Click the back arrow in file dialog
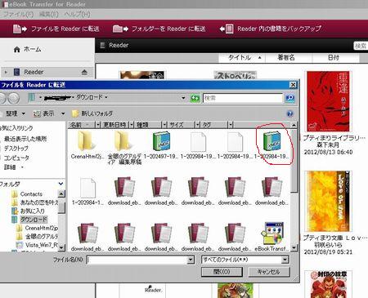Screen dimensions: 368x298 [2, 98]
